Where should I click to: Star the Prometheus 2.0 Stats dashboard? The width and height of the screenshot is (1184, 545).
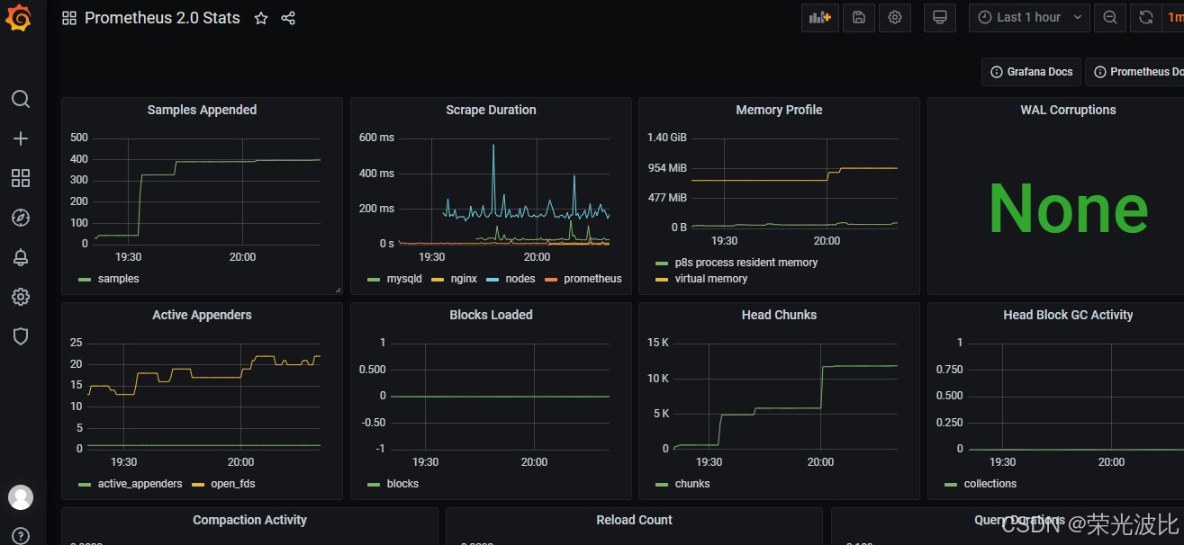tap(261, 18)
